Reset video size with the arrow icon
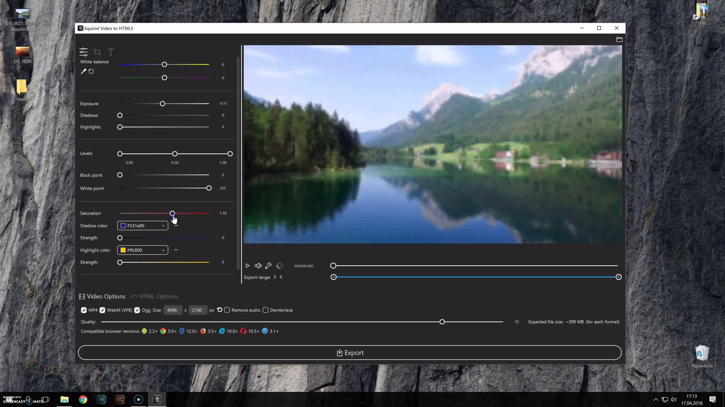725x407 pixels. (x=219, y=310)
